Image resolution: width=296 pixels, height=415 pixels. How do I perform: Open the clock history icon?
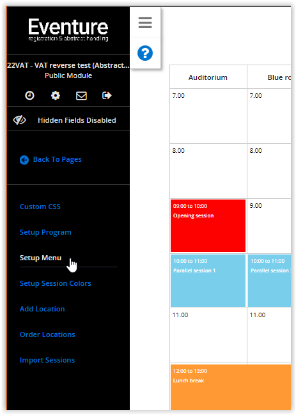(x=29, y=95)
